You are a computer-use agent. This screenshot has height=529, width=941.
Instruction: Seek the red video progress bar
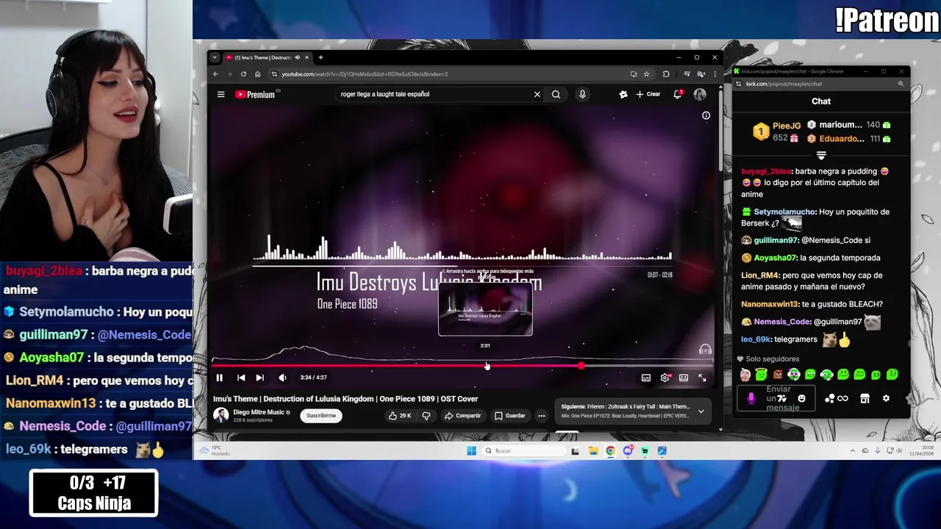(x=462, y=365)
